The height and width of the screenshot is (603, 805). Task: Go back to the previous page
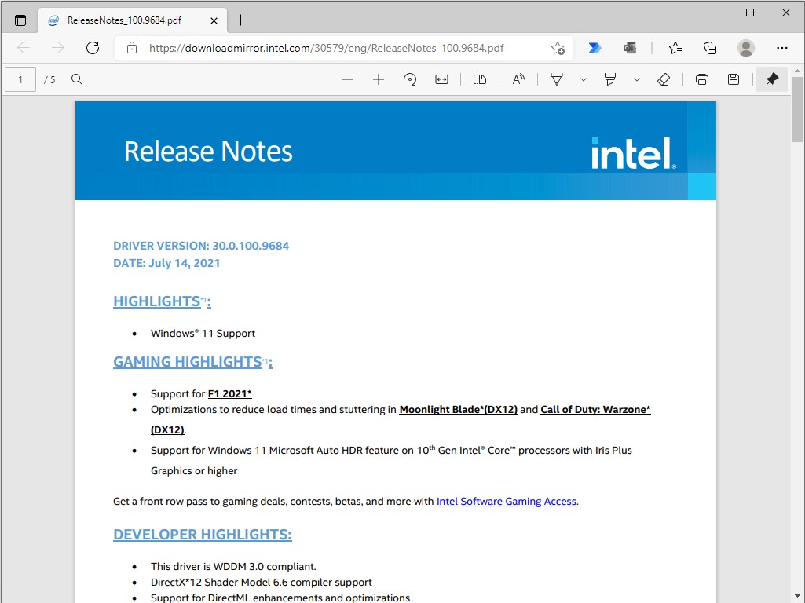[x=24, y=48]
